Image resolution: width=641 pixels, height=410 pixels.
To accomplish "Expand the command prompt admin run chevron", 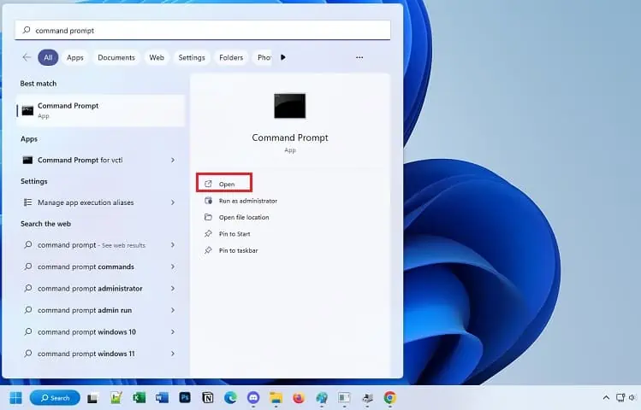I will tap(173, 310).
